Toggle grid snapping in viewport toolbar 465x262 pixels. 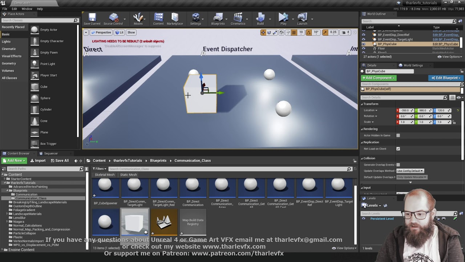click(x=294, y=32)
